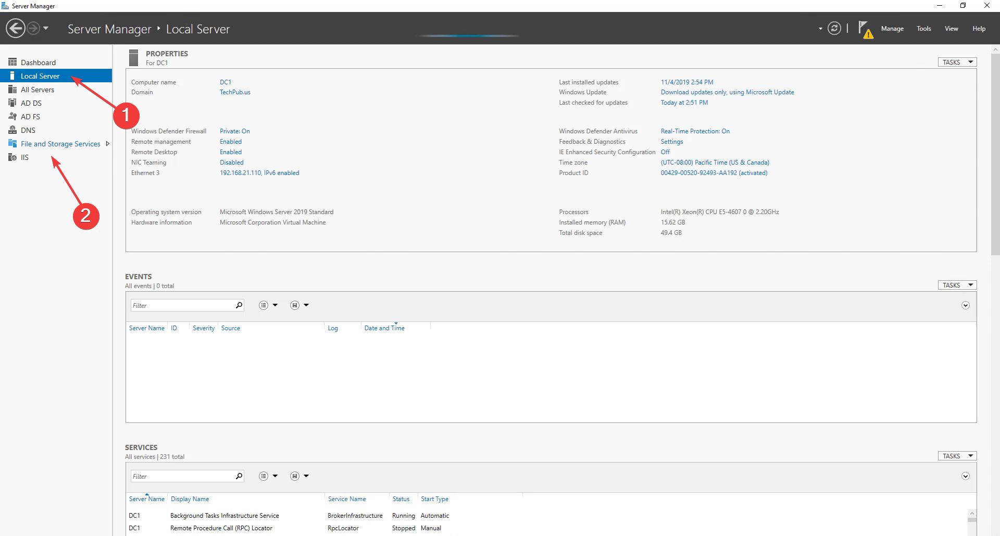Open the AD DS section

31,103
